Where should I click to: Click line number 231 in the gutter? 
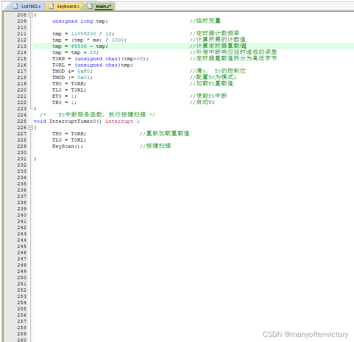point(22,159)
